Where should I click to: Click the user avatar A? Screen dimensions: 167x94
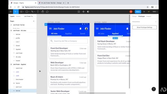point(131,11)
